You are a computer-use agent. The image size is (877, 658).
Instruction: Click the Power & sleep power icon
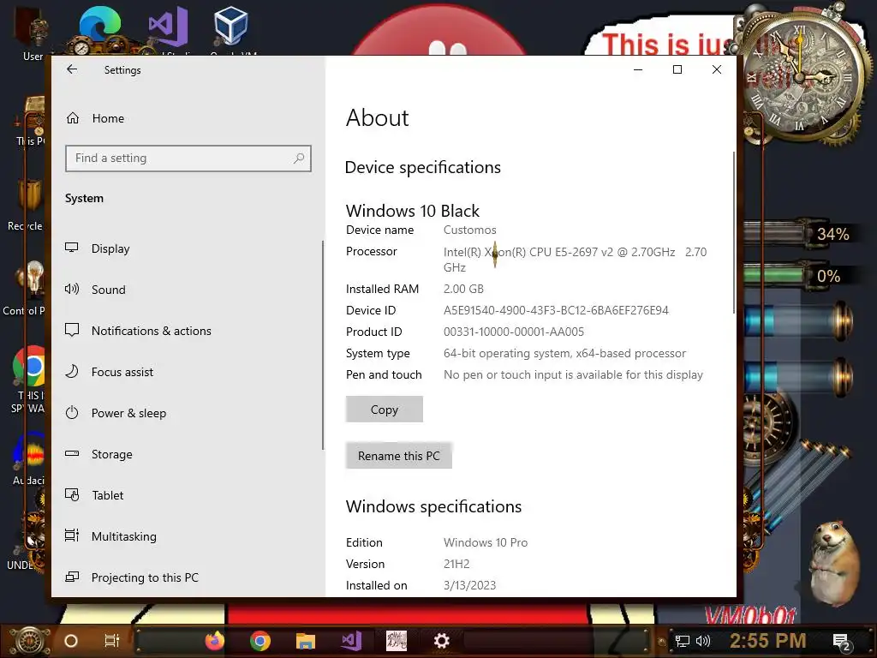coord(72,413)
